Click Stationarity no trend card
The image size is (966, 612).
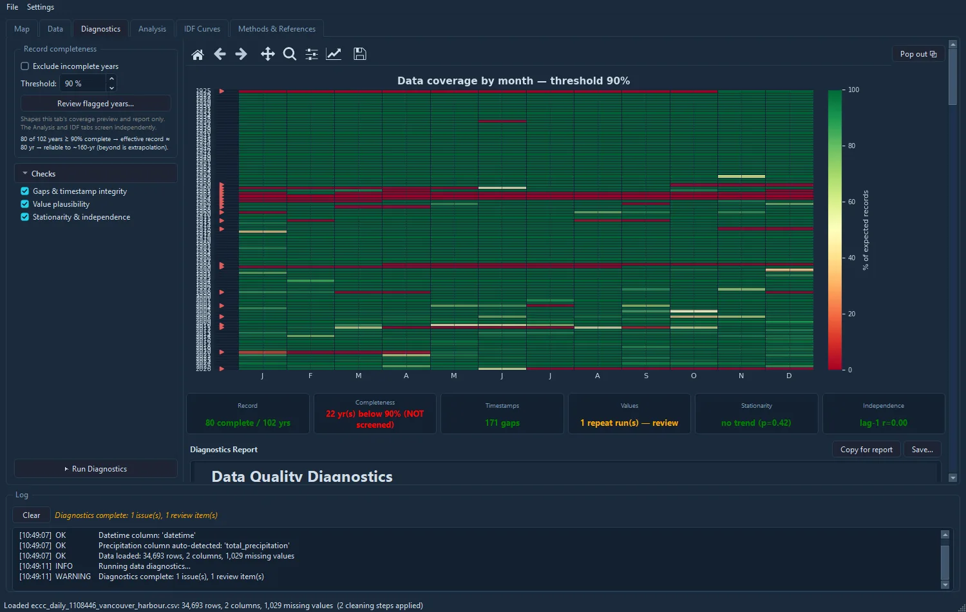756,414
